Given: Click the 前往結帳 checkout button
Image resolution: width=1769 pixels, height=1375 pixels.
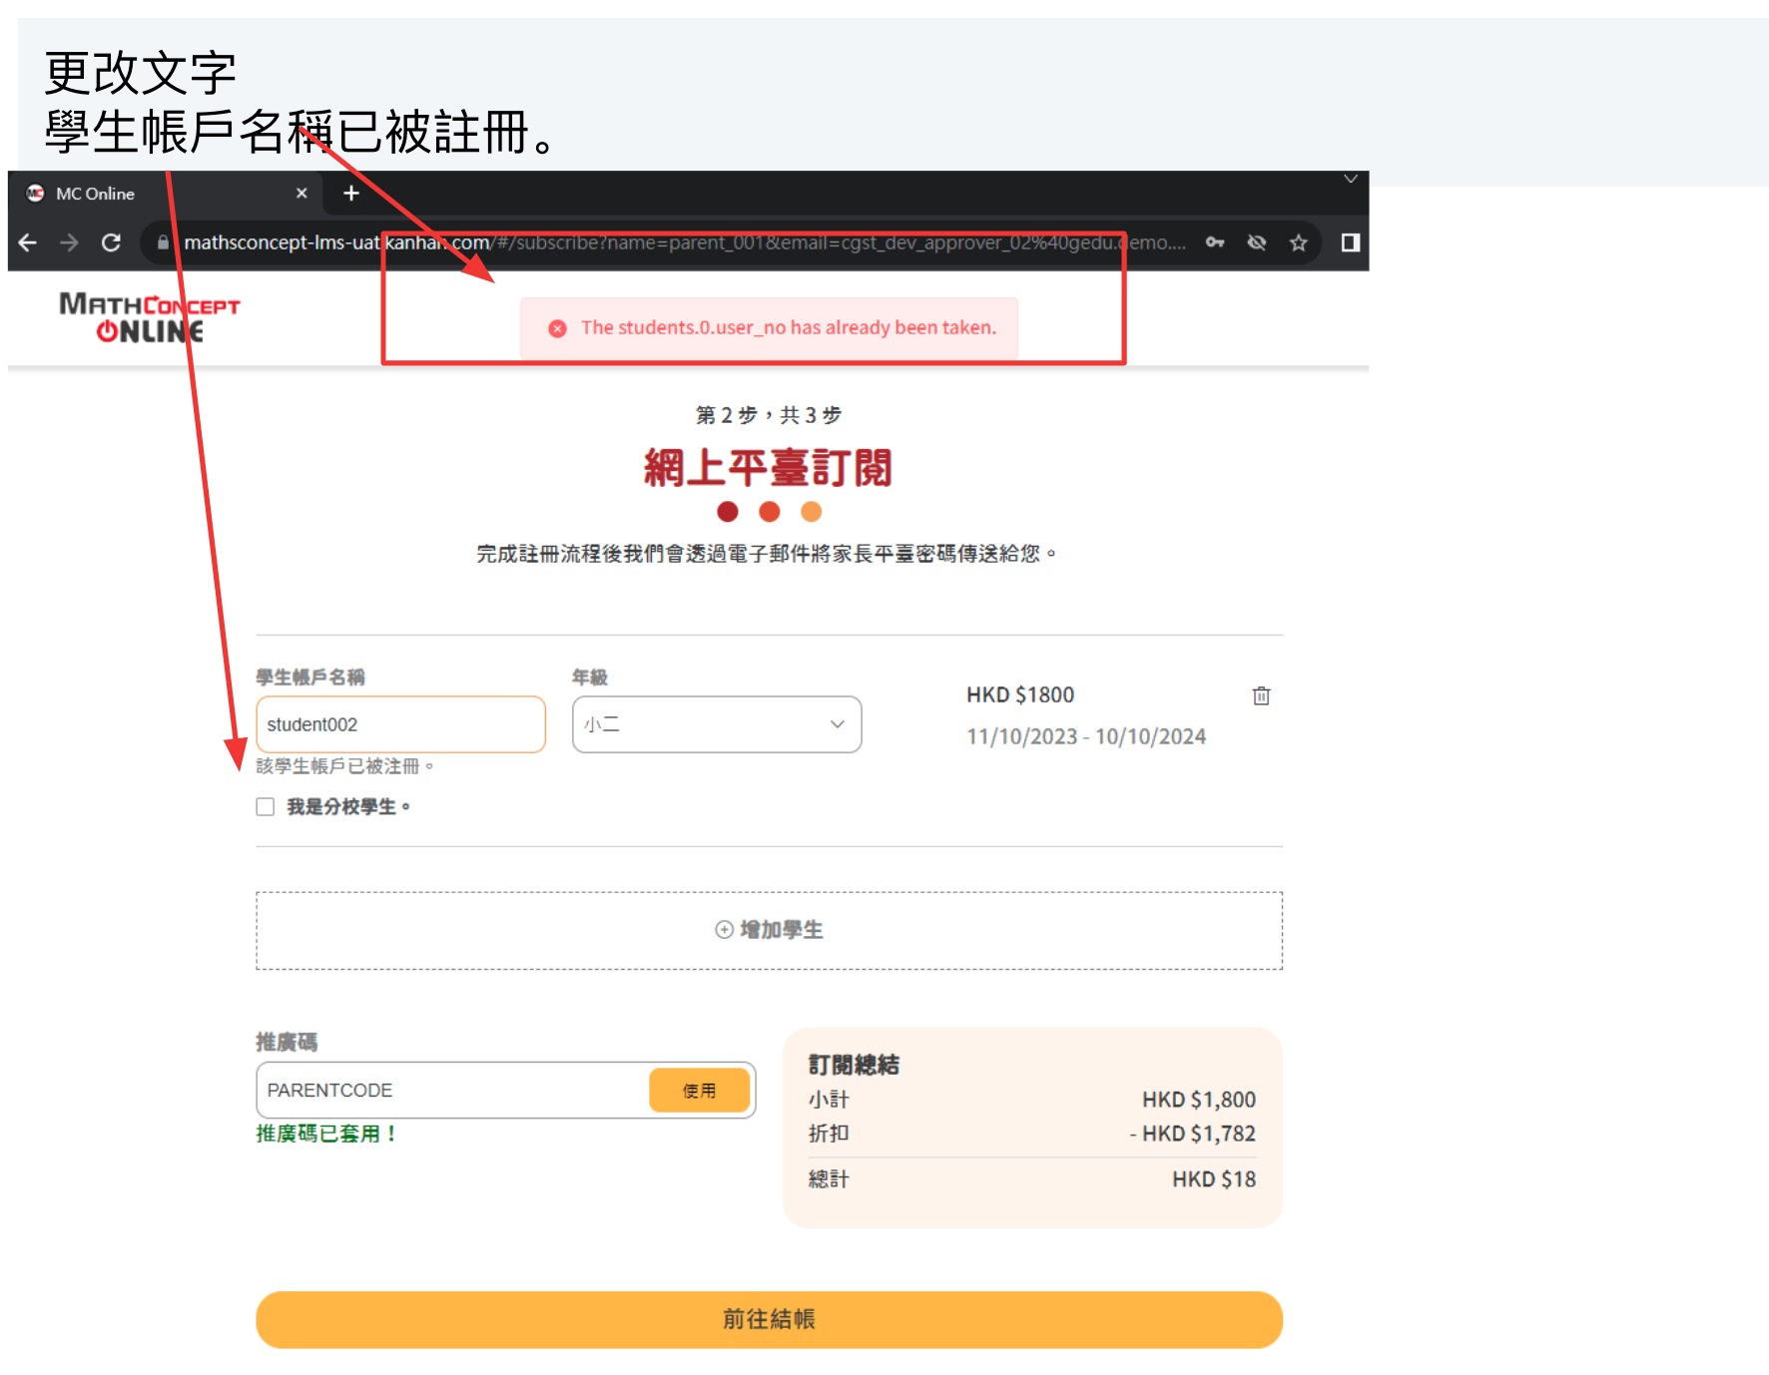Looking at the screenshot, I should click(769, 1319).
